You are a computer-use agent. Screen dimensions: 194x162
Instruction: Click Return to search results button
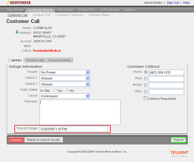coord(44,140)
